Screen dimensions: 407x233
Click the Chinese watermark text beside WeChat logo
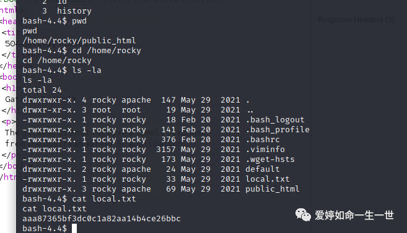click(354, 215)
